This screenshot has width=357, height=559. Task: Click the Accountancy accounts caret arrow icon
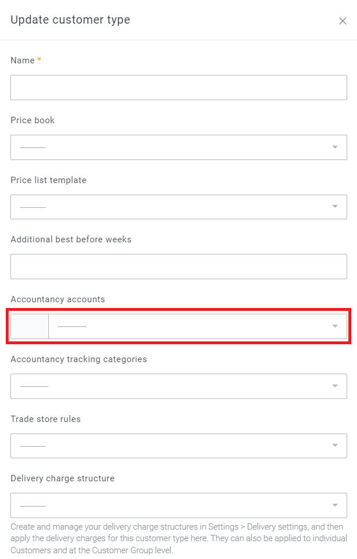point(335,326)
